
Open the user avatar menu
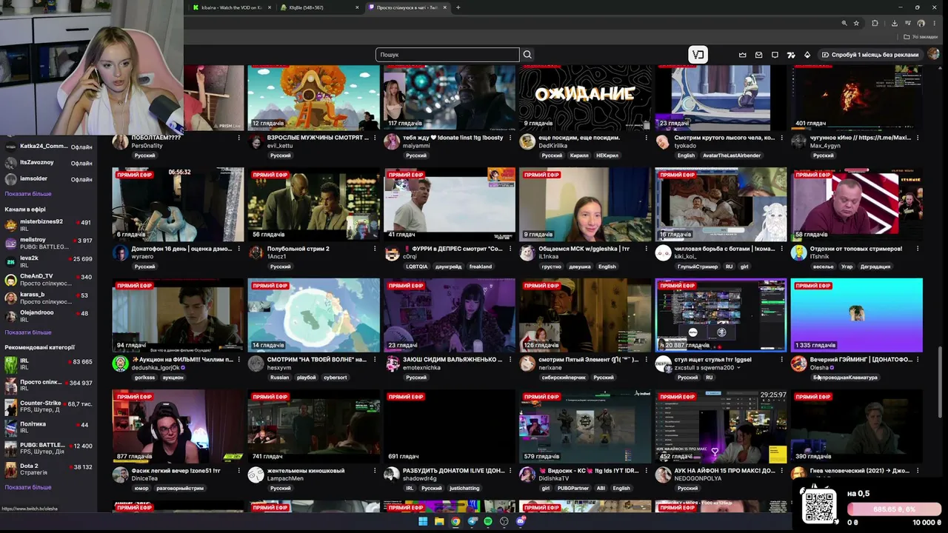pos(933,54)
